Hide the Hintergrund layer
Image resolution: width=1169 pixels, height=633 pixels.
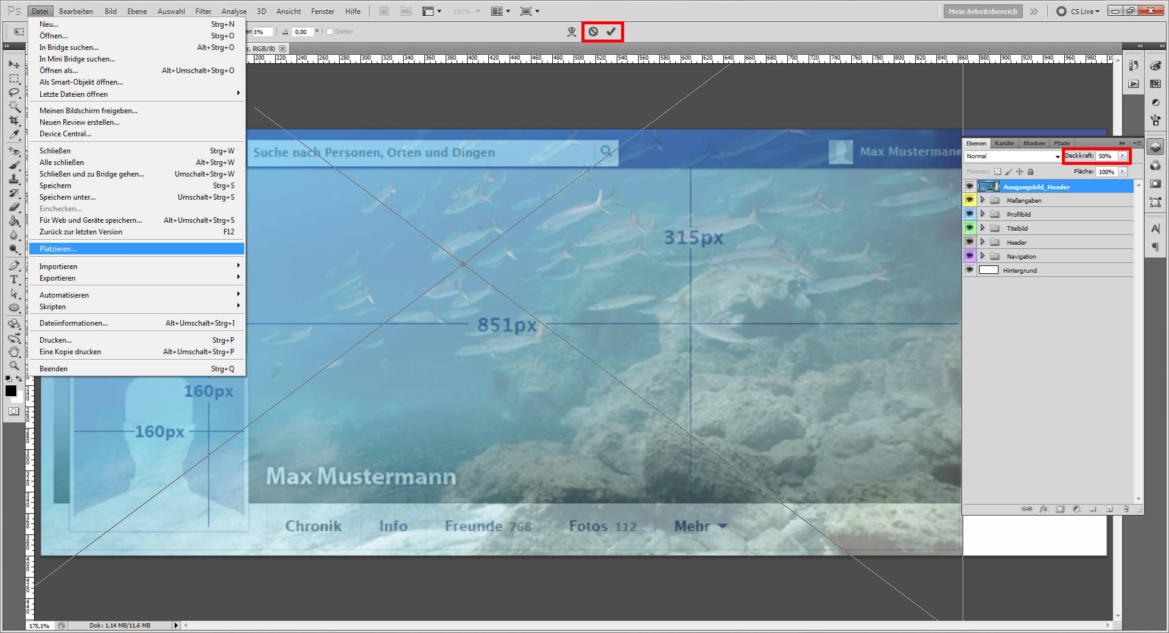click(970, 270)
